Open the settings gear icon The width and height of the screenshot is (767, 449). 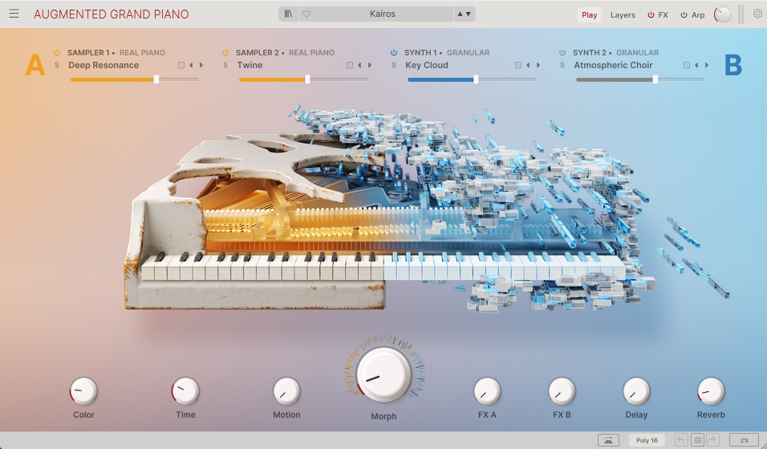(757, 14)
